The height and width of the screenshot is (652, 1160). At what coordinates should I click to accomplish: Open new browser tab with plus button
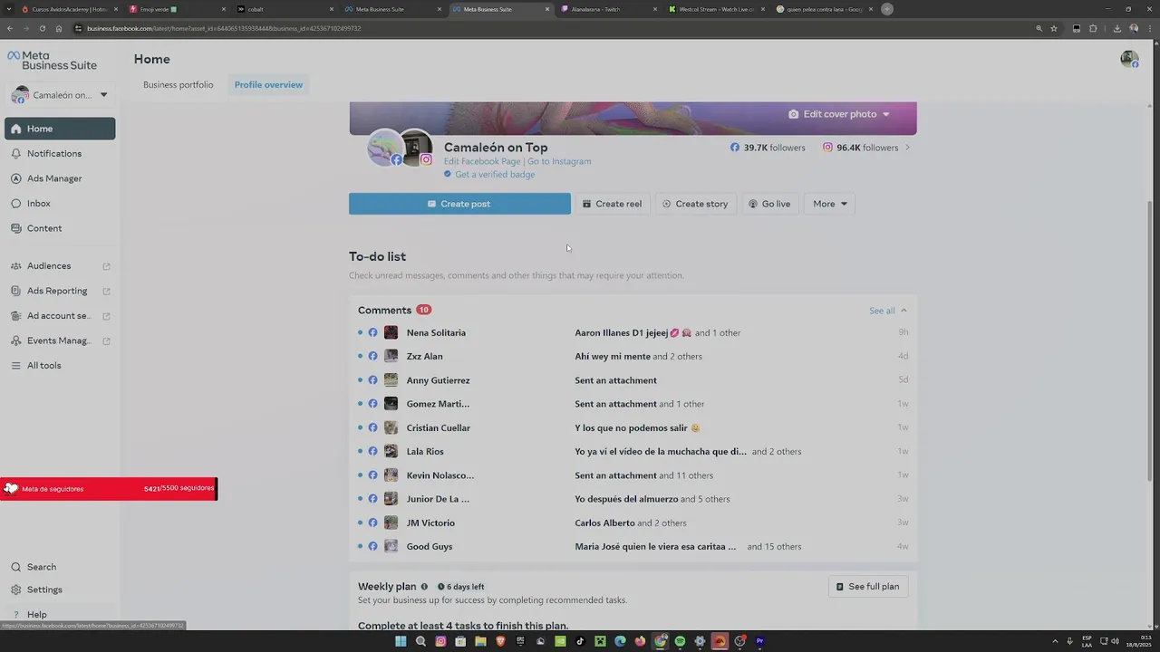pyautogui.click(x=887, y=9)
